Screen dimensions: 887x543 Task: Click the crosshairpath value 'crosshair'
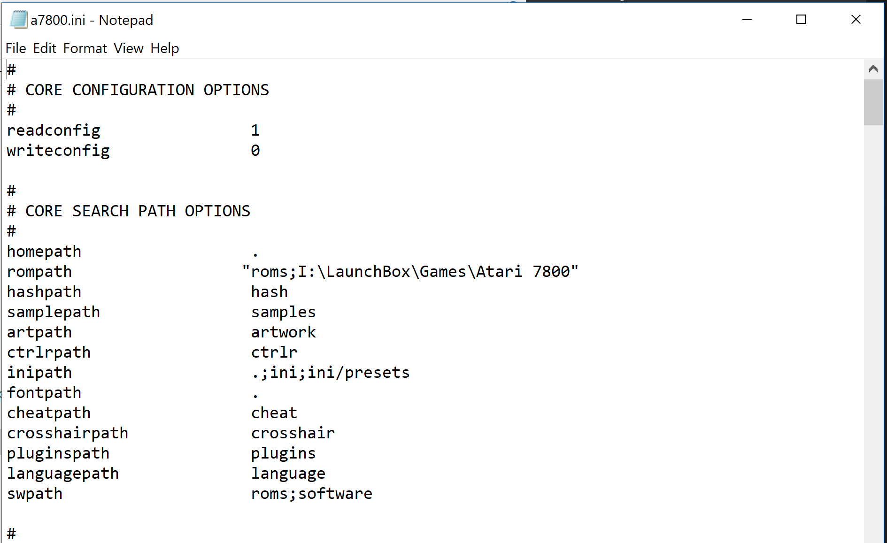coord(293,433)
